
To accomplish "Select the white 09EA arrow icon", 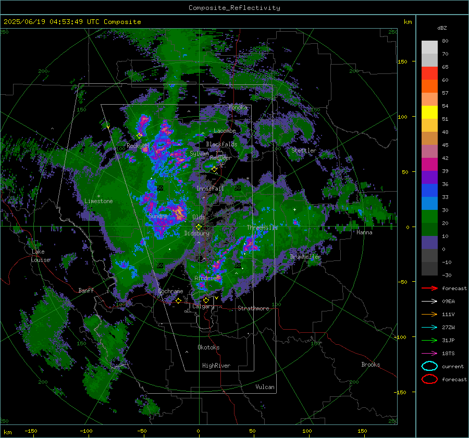I will click(x=429, y=302).
